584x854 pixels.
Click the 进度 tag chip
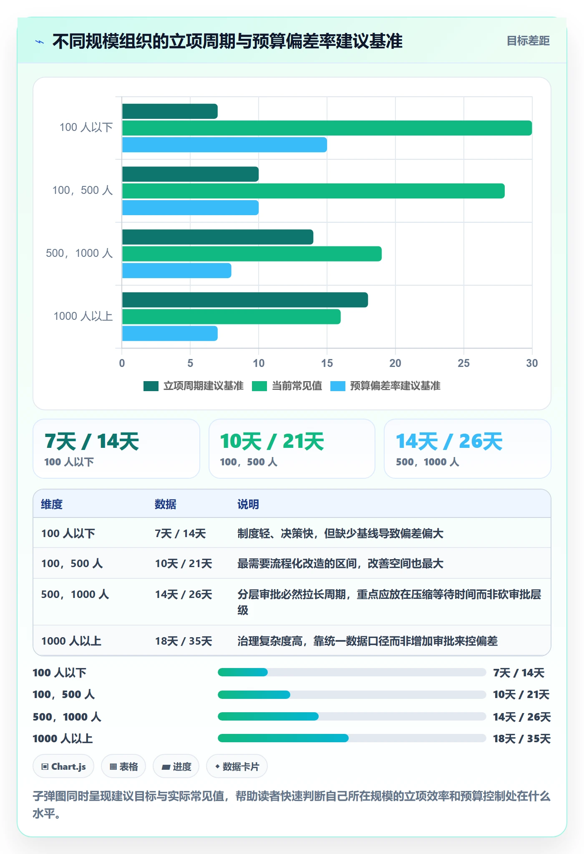[176, 766]
